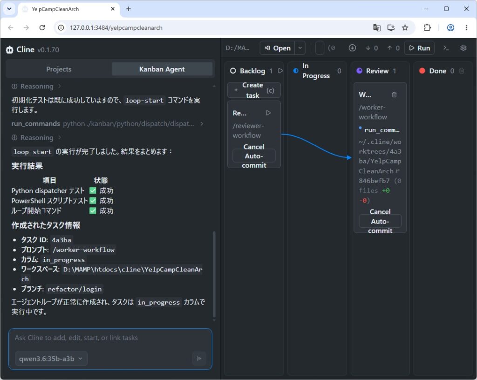Screen dimensions: 477x380
Task: Open the terminal prompt icon
Action: (x=446, y=48)
